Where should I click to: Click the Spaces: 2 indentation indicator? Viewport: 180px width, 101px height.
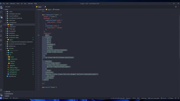point(128,98)
